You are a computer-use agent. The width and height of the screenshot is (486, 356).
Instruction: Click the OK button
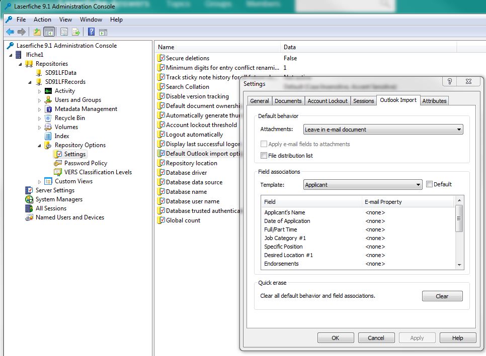point(336,338)
